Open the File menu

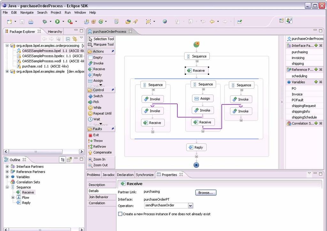5,12
